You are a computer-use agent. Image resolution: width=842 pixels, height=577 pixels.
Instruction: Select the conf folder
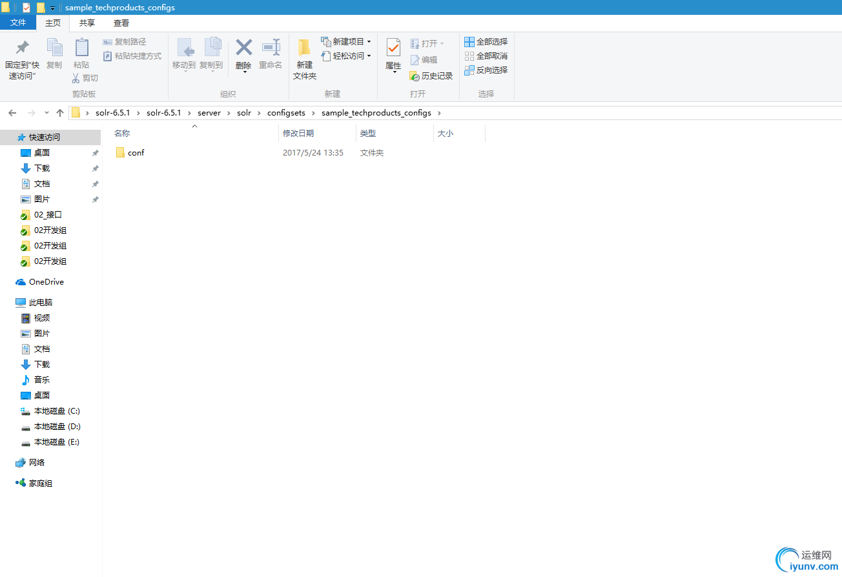[130, 153]
